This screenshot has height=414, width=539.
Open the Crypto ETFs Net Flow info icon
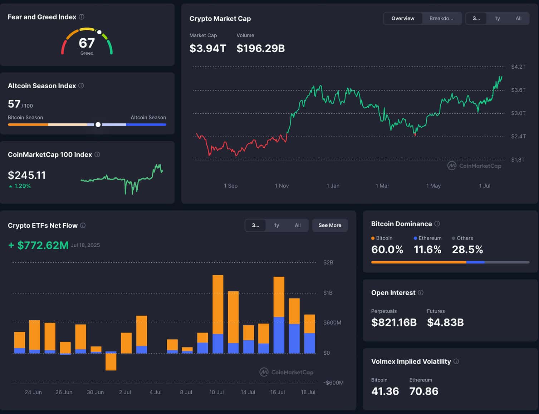coord(83,225)
